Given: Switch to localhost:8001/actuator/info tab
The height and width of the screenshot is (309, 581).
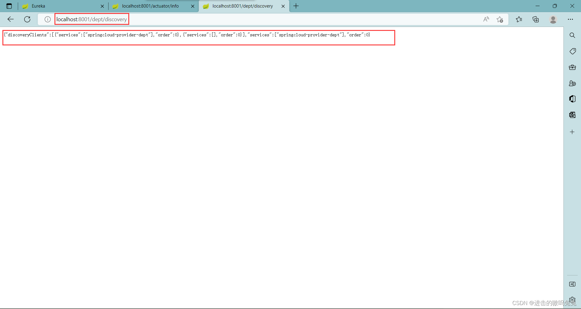Looking at the screenshot, I should point(153,6).
